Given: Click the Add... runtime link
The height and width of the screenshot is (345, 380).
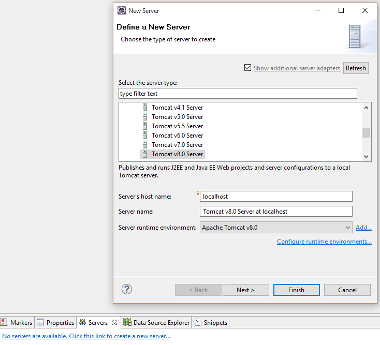Looking at the screenshot, I should (363, 228).
